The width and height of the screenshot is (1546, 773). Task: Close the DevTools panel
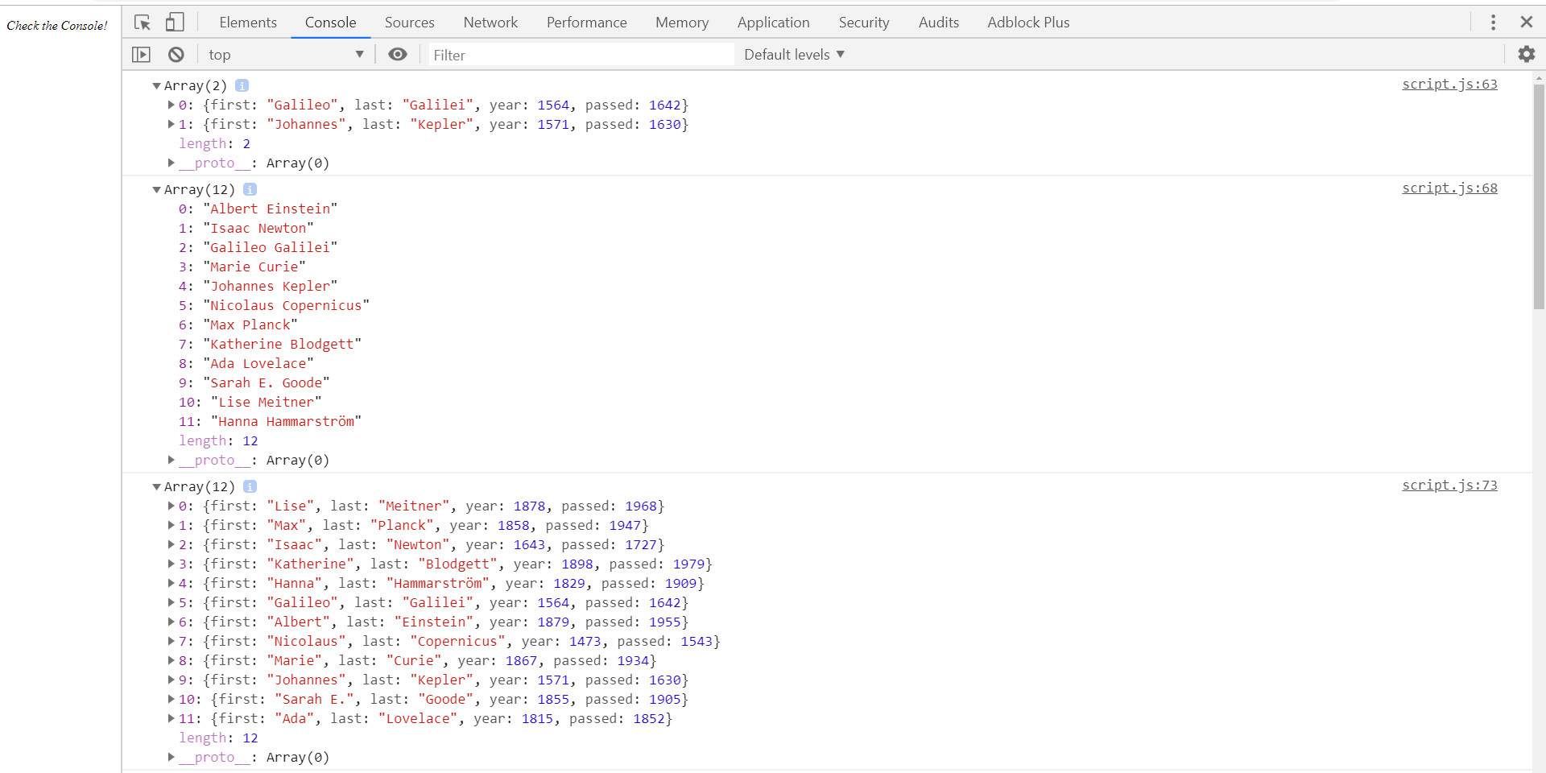point(1526,23)
